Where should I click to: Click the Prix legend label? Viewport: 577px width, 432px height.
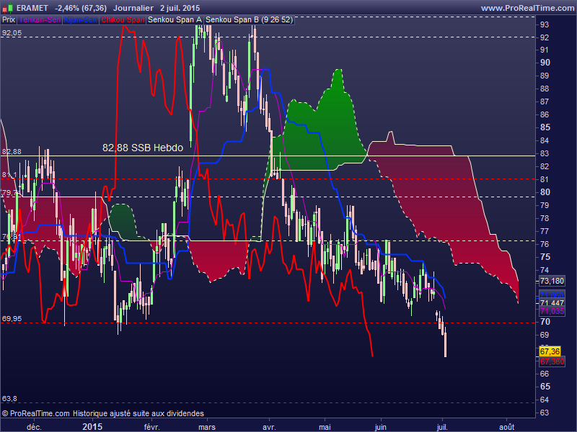pos(9,20)
